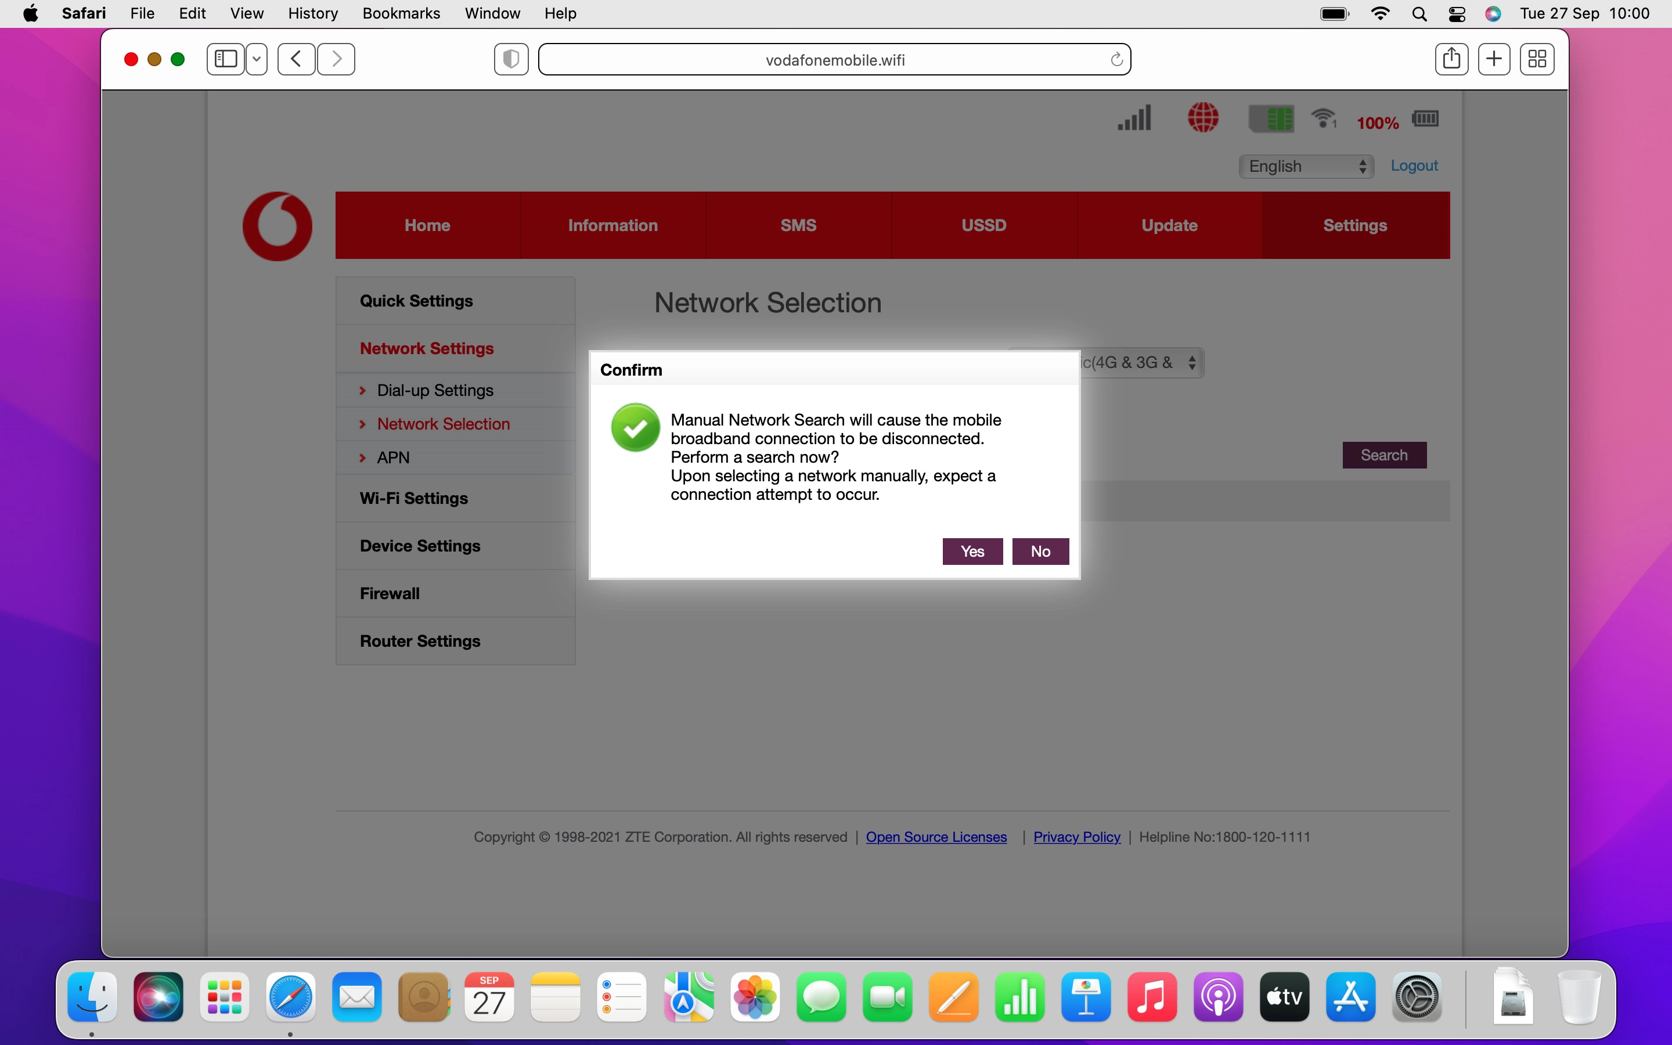Click the Wi-Fi connected users icon
This screenshot has width=1672, height=1045.
click(x=1324, y=119)
